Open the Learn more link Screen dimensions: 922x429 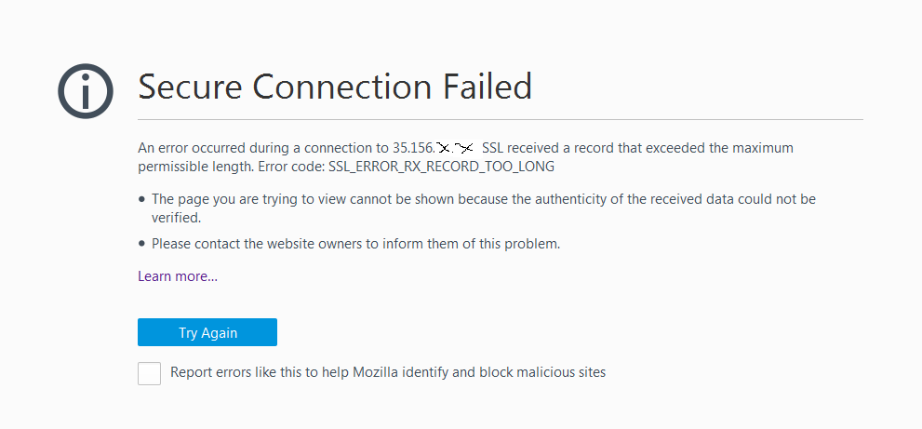tap(178, 276)
